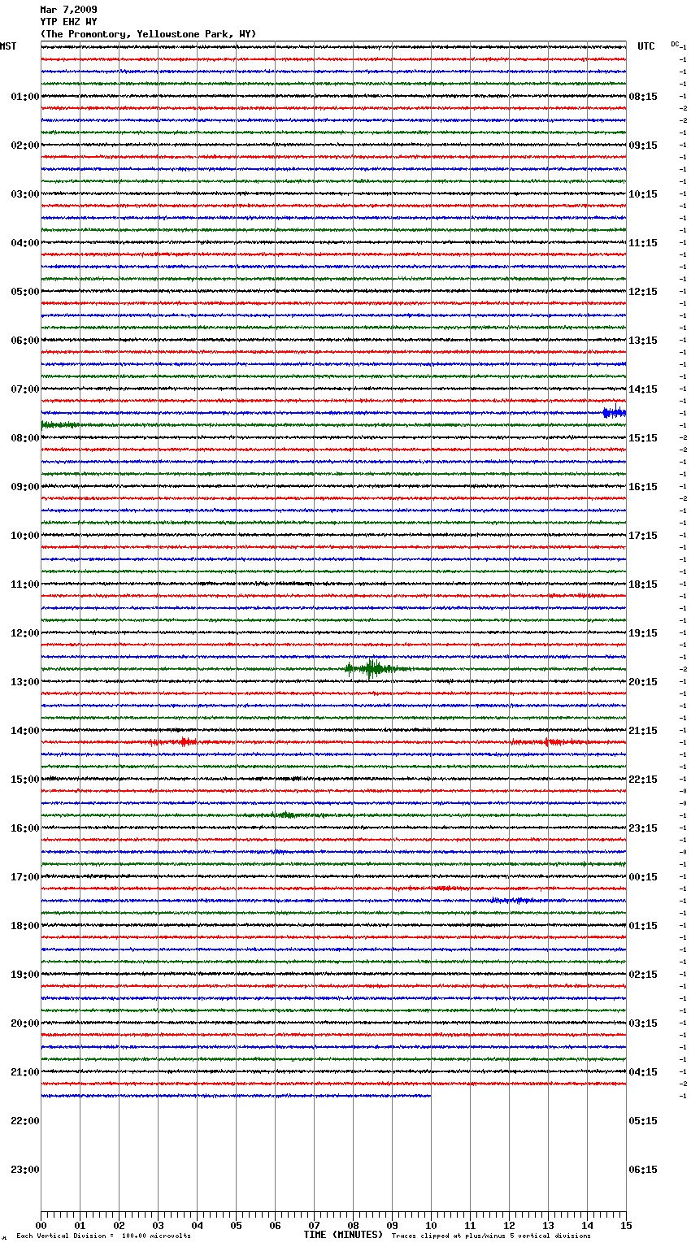Click the blue seismic burst after 07:00 near minute 15
The width and height of the screenshot is (691, 1247).
615,412
